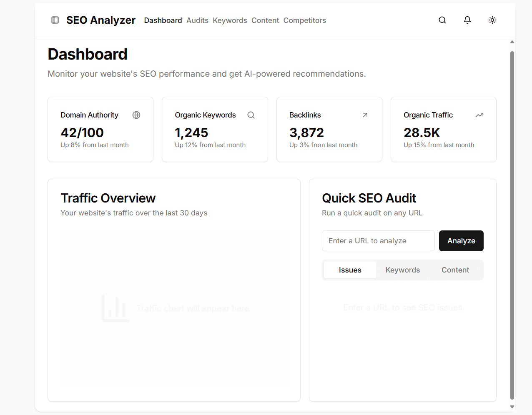Go to Audits in the navigation

[x=197, y=20]
